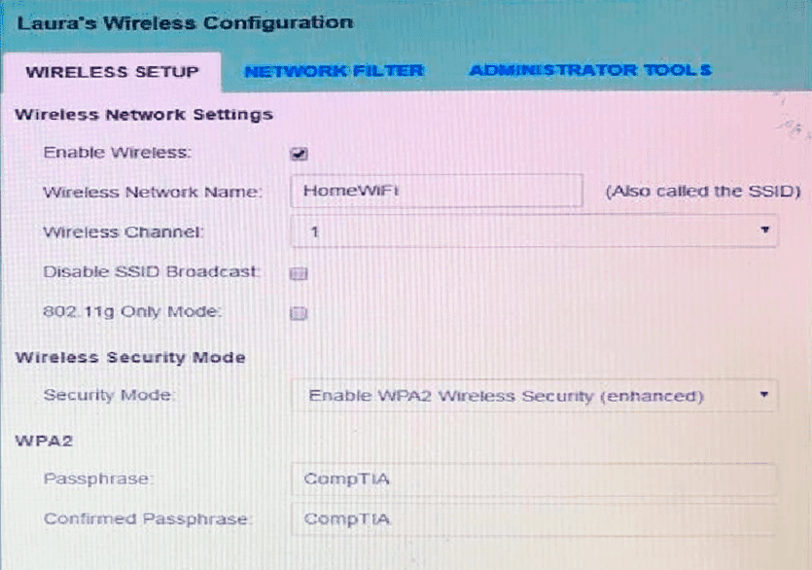Image resolution: width=812 pixels, height=570 pixels.
Task: Expand the Security Mode dropdown
Action: (534, 396)
